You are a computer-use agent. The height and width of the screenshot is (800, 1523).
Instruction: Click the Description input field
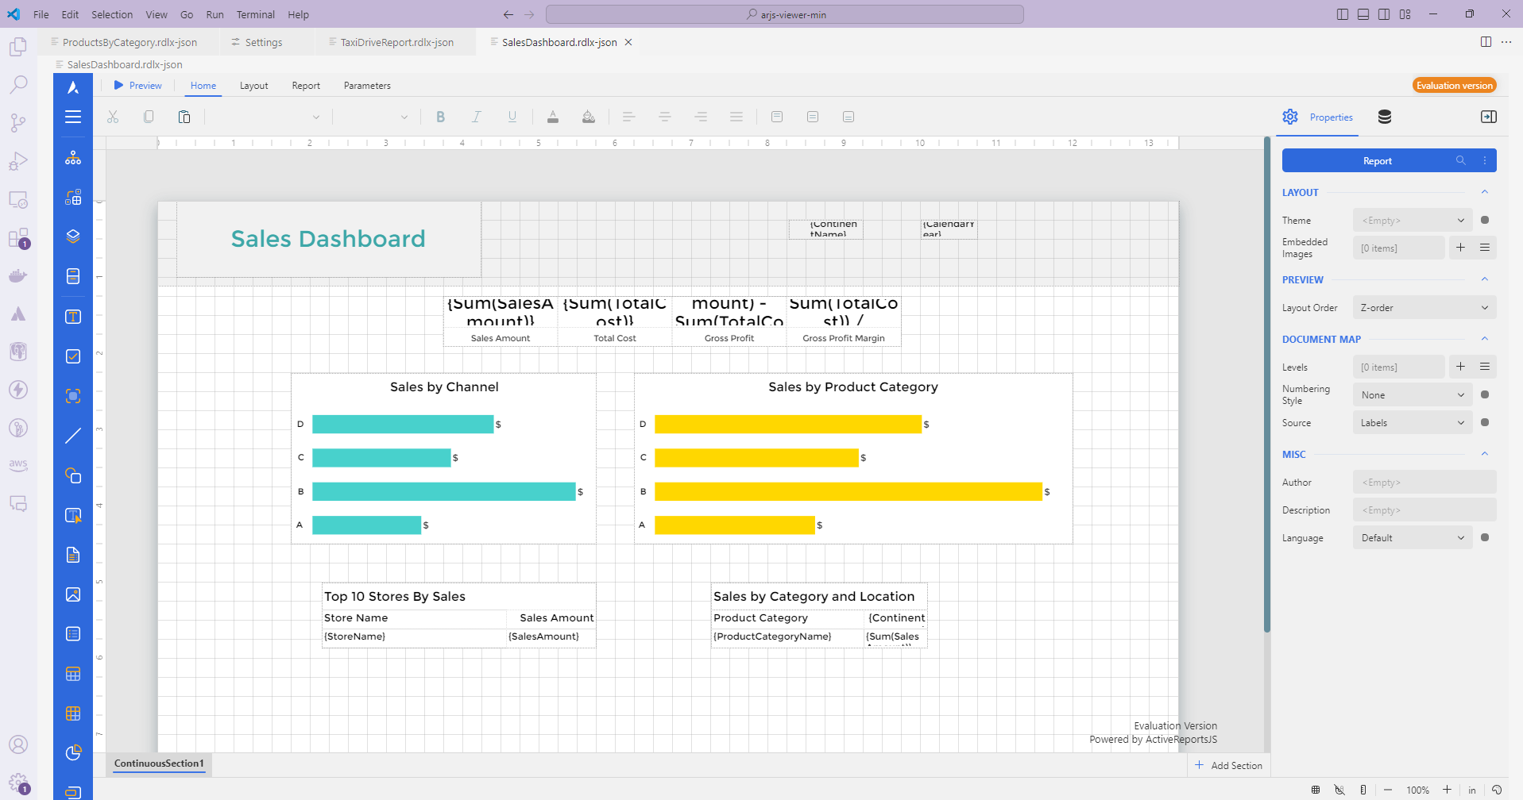tap(1424, 510)
